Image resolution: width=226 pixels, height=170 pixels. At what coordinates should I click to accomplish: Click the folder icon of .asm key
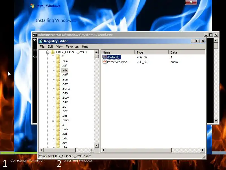coord(58,84)
